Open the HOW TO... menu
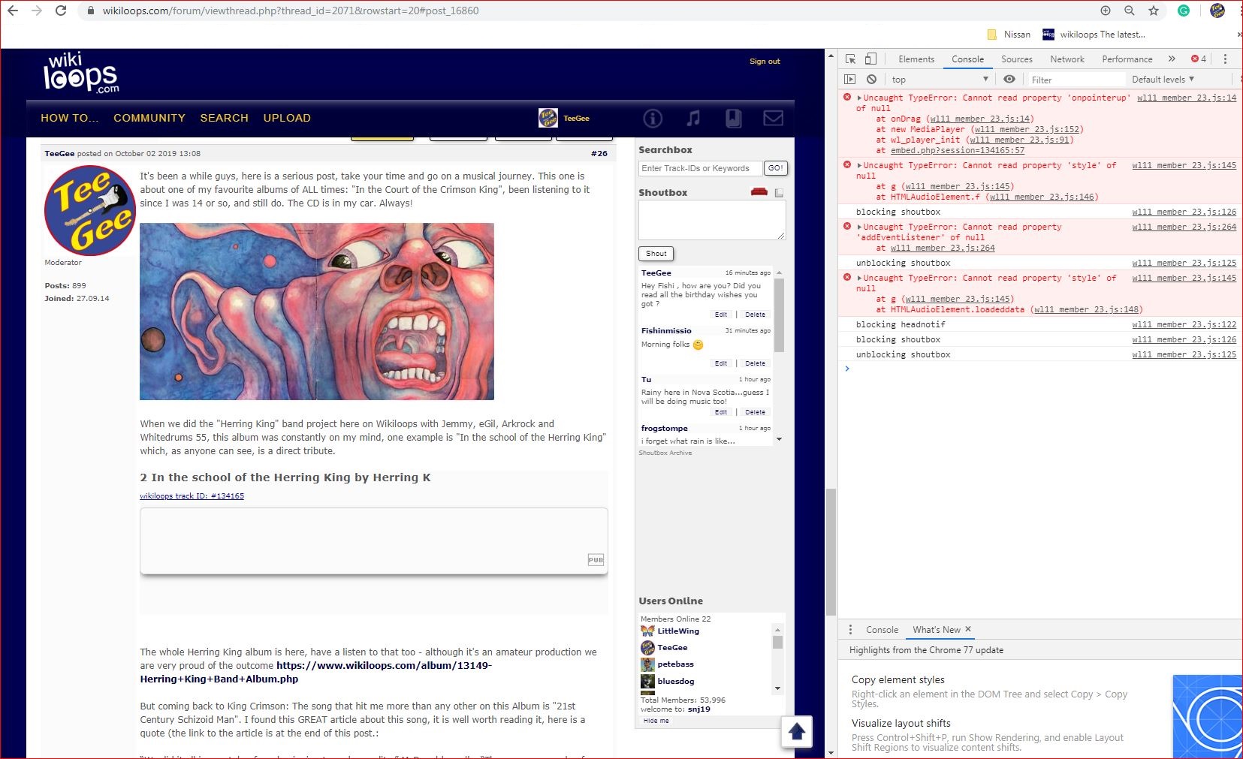 tap(70, 118)
